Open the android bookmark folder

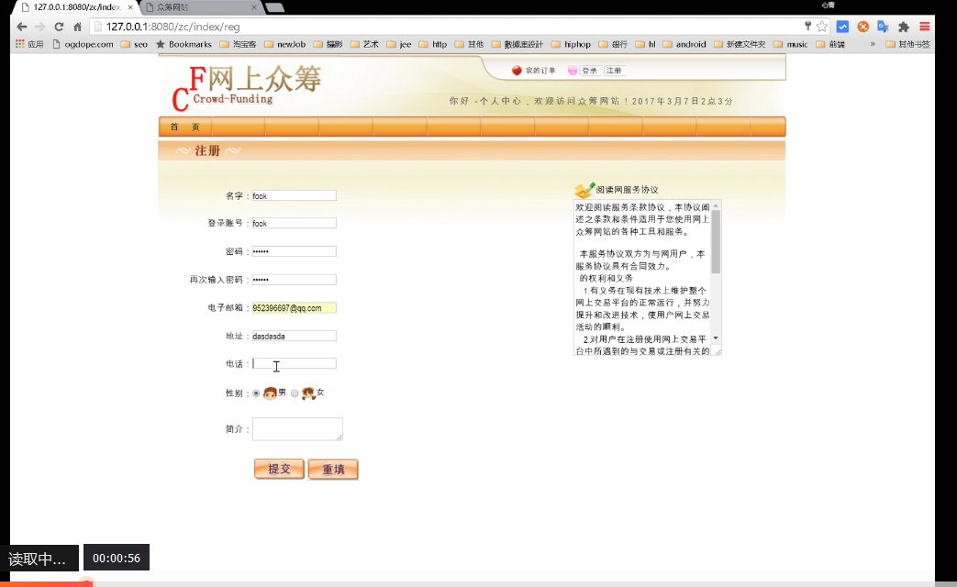tap(684, 44)
